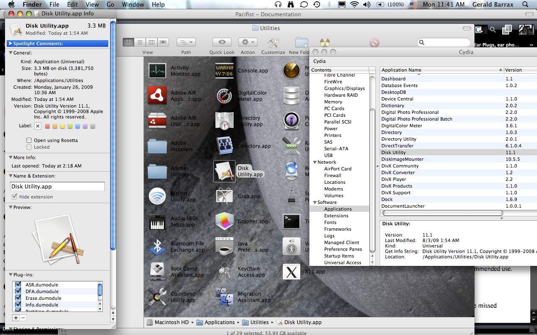Open the Go menu
Screen dimensions: 537x335
click(110, 5)
